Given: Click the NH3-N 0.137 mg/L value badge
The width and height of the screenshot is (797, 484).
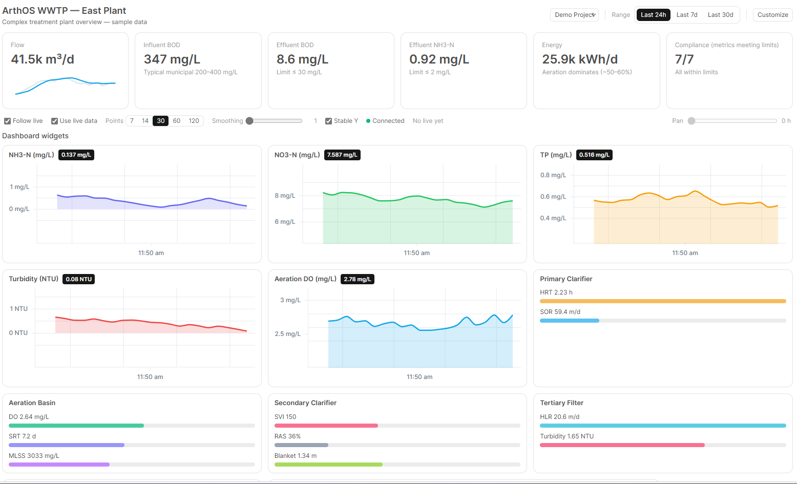Looking at the screenshot, I should (76, 155).
